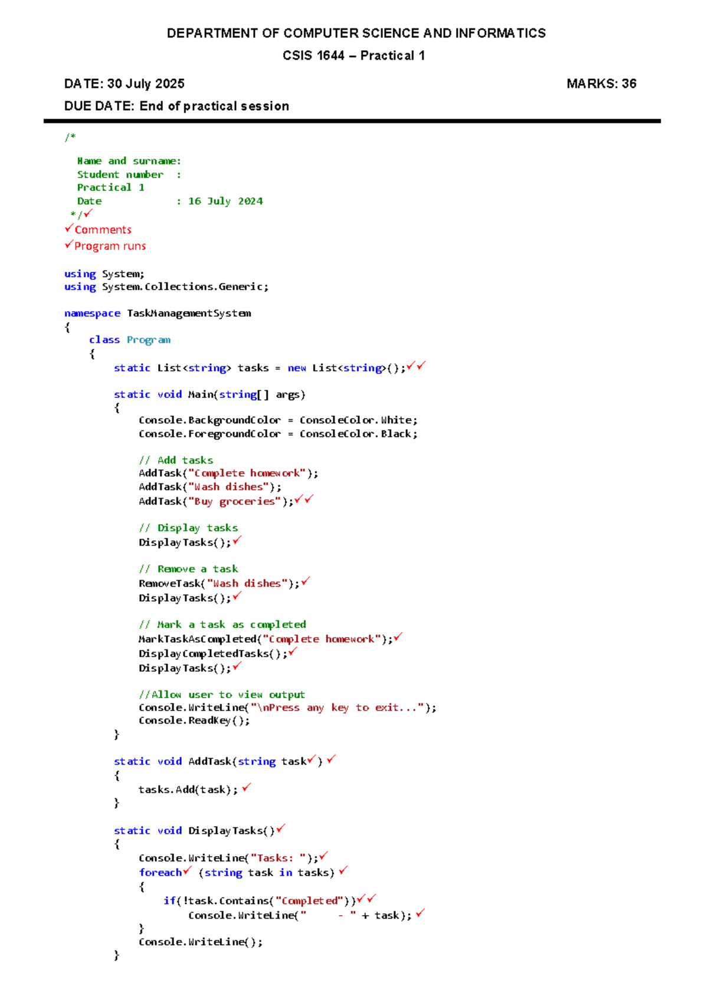The width and height of the screenshot is (708, 1000).
Task: Click the CSIS 1644 – Practical 1 subtitle
Action: tap(353, 55)
